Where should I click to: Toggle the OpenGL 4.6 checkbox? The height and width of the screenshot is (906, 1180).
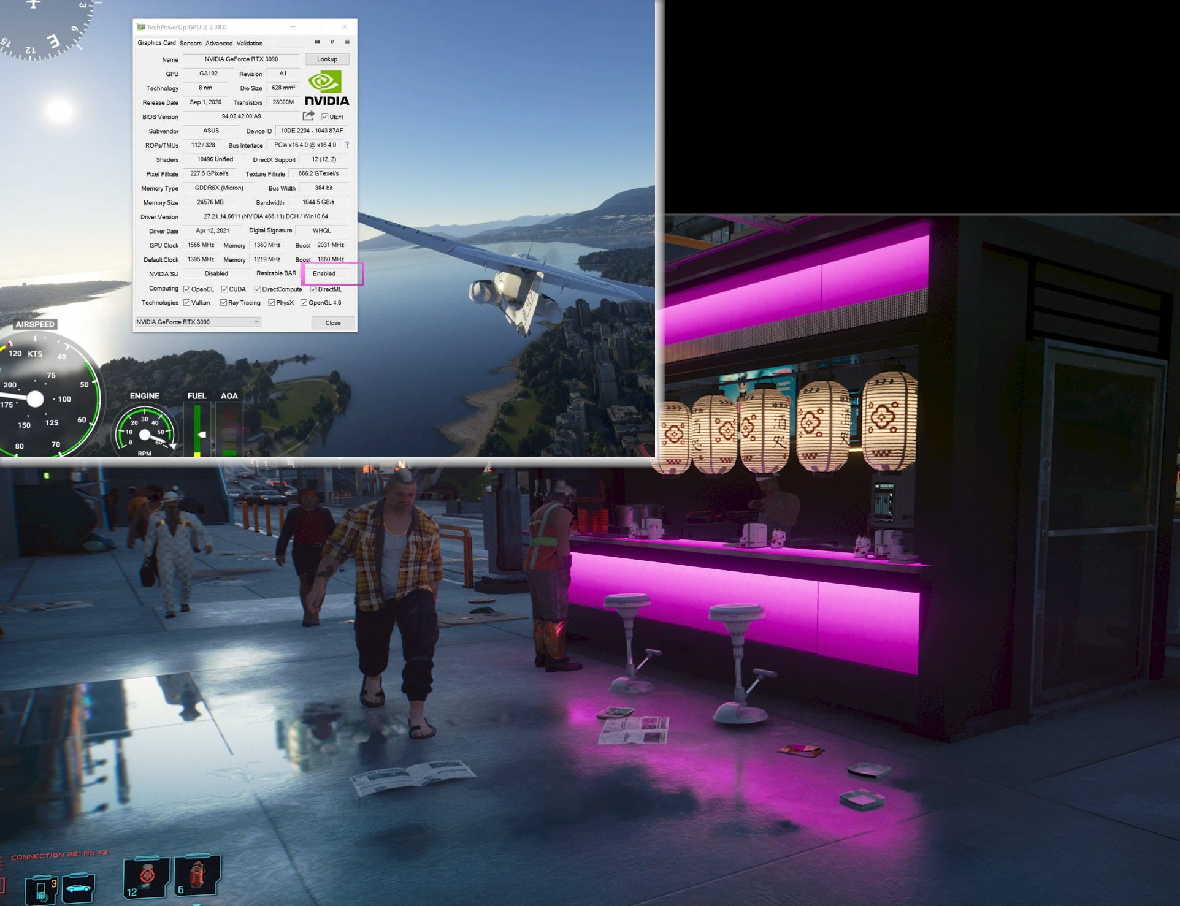point(304,303)
